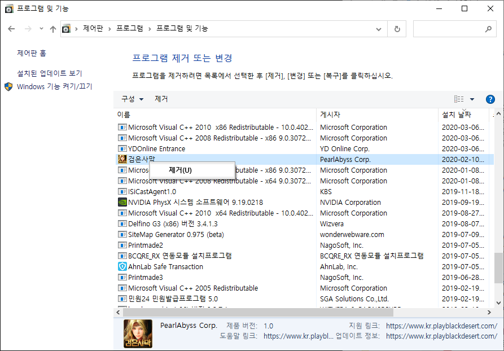
Task: Select Delfino G3 (x86) 버전 3.4.1.3
Action: 305,223
